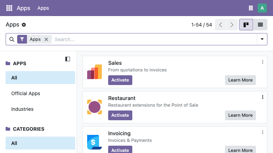
Task: Click the Apps breadcrumb title
Action: 12,25
